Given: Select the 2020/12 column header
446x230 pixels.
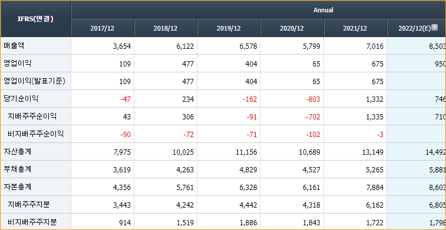Looking at the screenshot, I should 292,28.
